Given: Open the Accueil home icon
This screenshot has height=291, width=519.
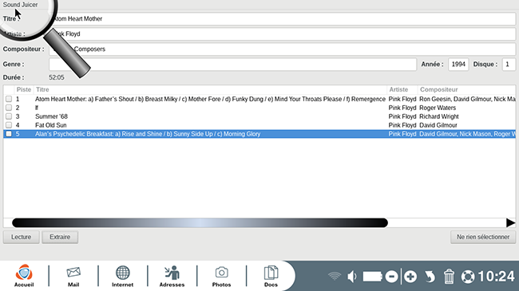Looking at the screenshot, I should (24, 276).
